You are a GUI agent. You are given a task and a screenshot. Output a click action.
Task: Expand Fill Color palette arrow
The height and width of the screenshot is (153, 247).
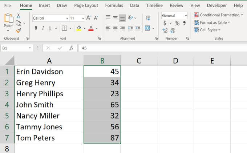(85, 28)
